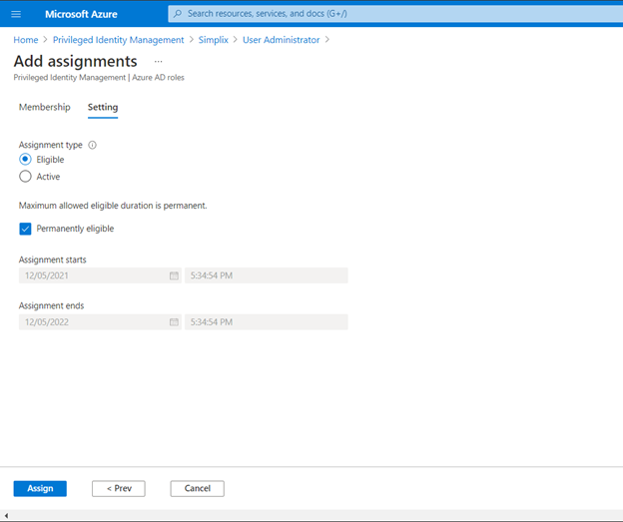Click the 'Assignment type' label
This screenshot has width=623, height=522.
click(x=51, y=145)
